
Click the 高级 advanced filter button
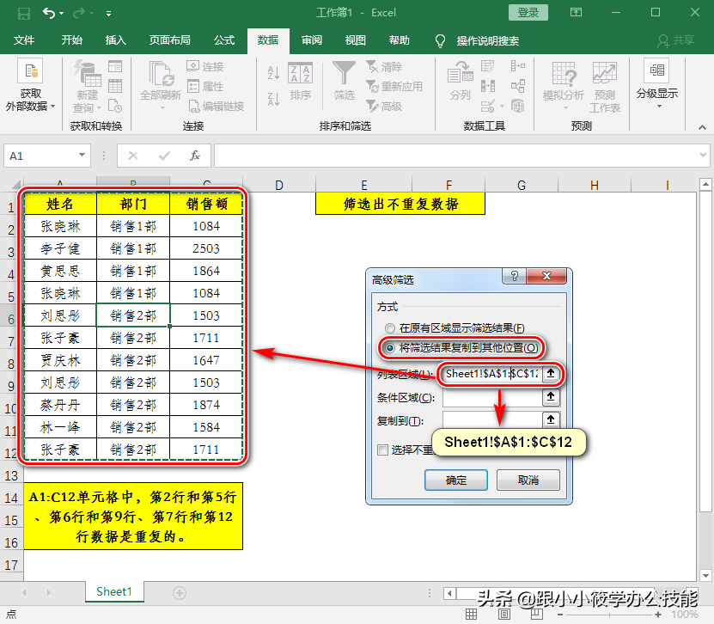[384, 106]
